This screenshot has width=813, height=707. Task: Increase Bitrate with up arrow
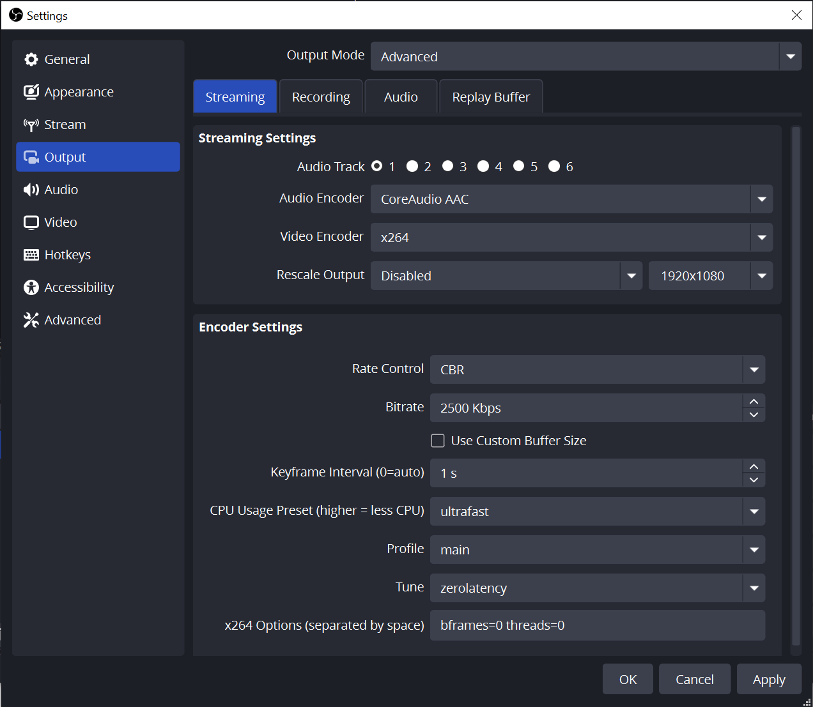[x=754, y=401]
